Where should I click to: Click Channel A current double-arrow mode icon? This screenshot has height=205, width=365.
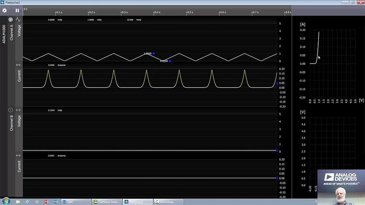pos(18,65)
